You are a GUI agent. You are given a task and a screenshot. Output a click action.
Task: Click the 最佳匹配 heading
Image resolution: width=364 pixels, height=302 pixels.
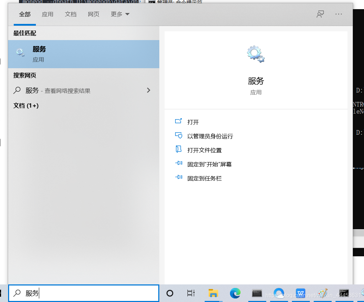coord(25,33)
